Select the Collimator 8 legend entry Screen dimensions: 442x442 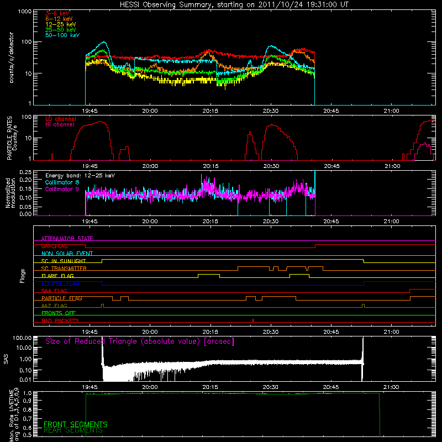[x=62, y=182]
